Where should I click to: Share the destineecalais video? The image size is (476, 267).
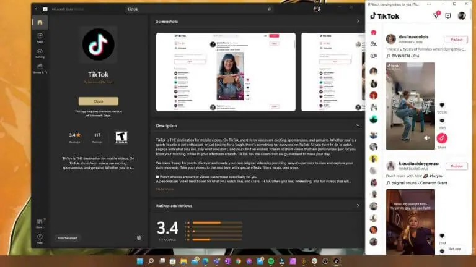442,138
